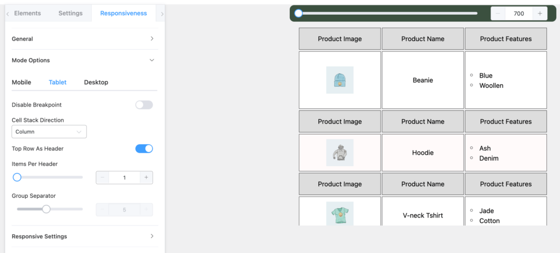
Task: Click the Hoodie product image
Action: pos(340,152)
